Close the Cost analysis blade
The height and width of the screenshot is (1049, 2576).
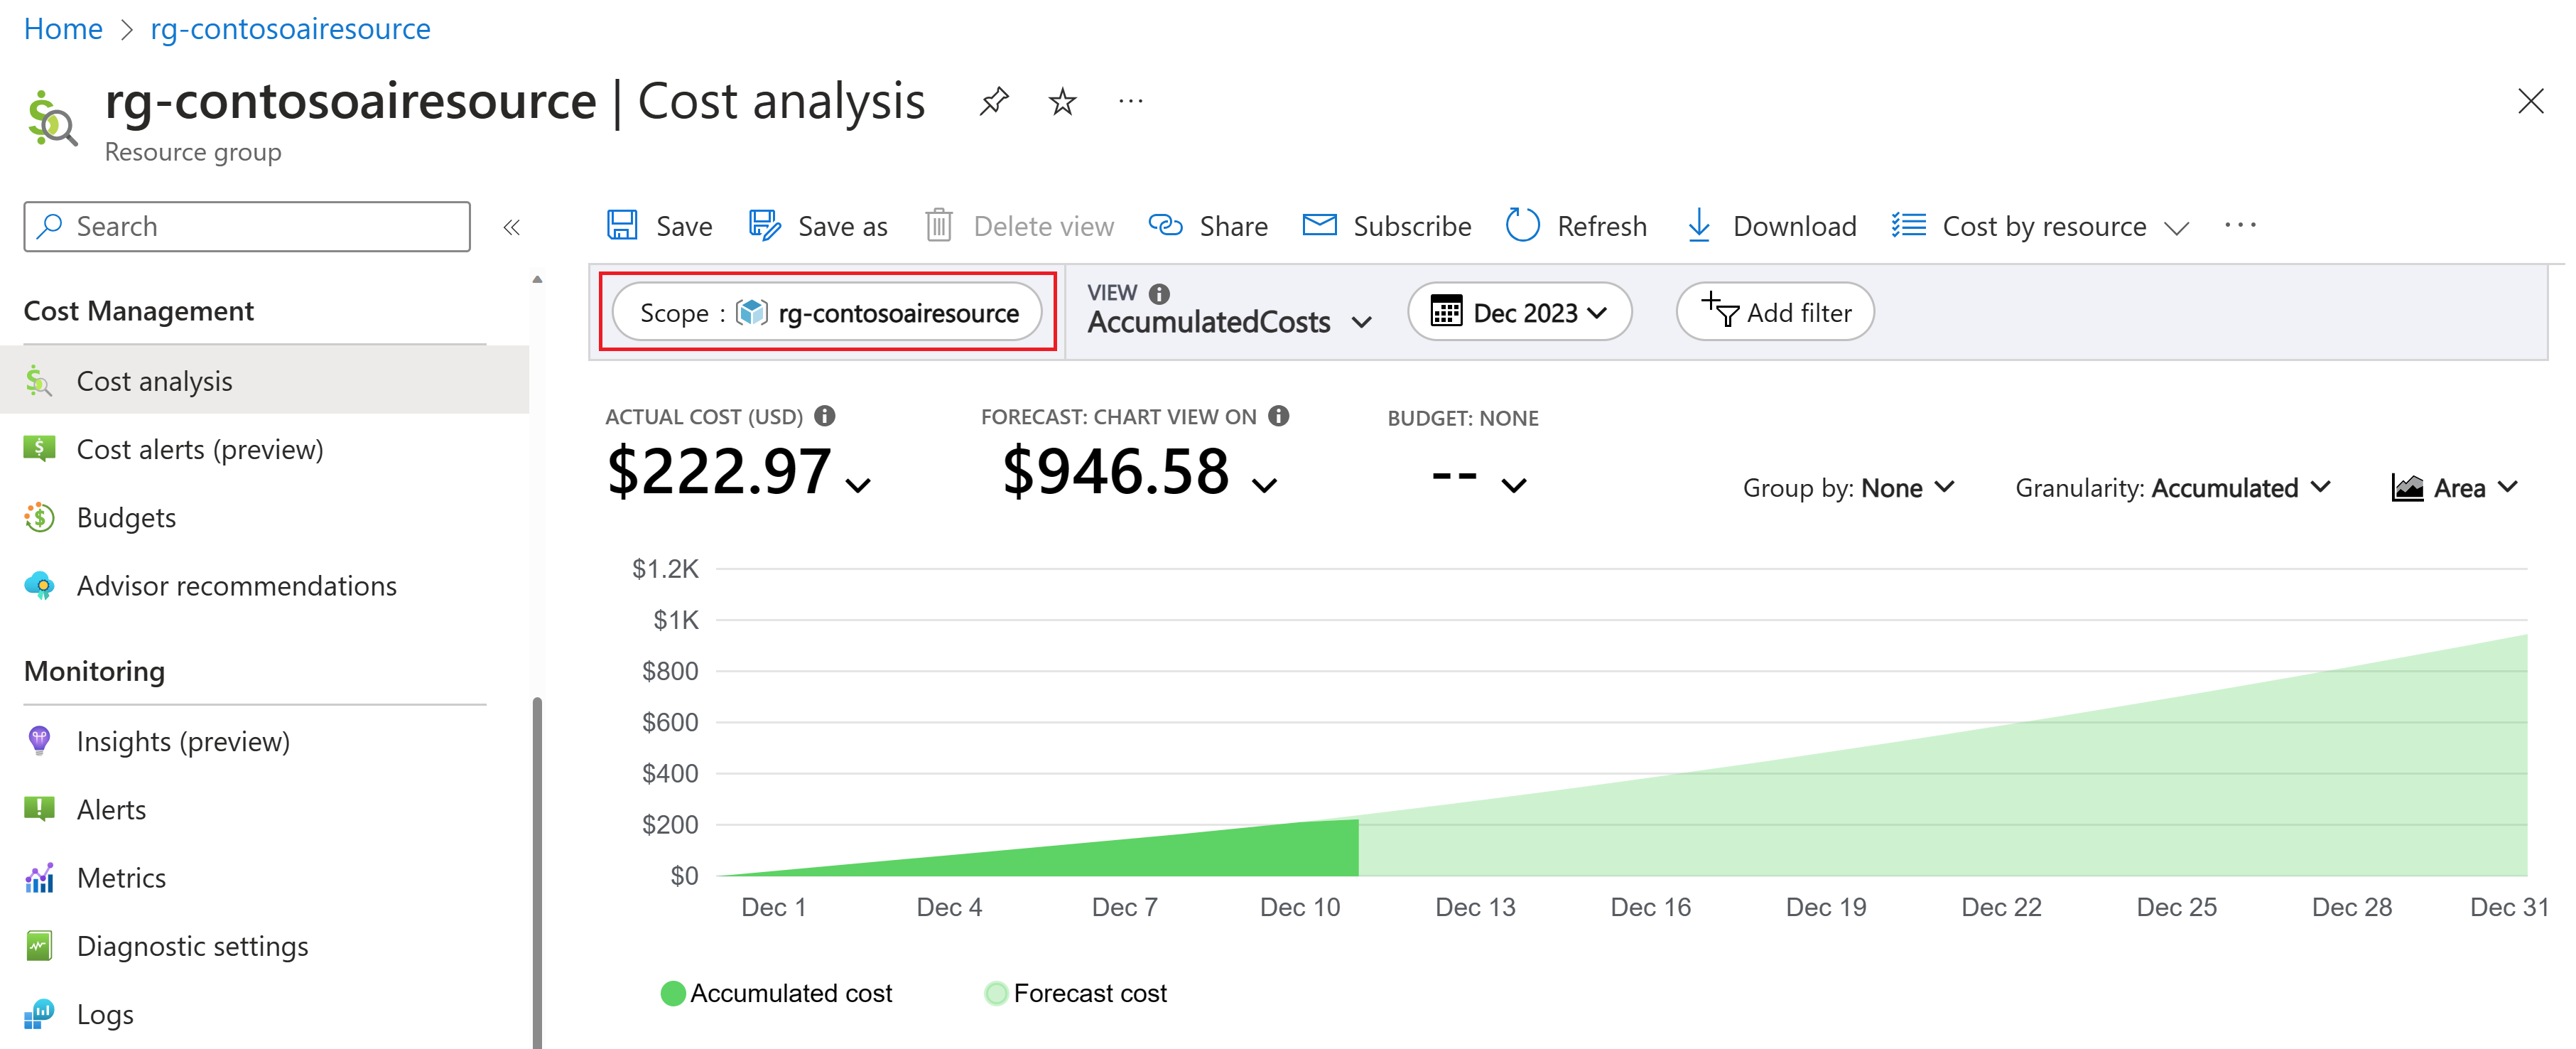point(2530,101)
